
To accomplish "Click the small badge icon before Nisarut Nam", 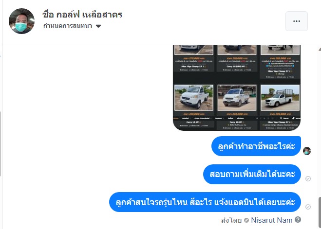I will click(x=246, y=220).
